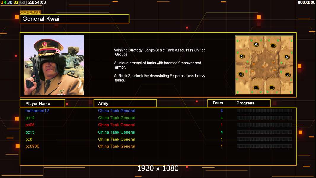This screenshot has height=178, width=316.
Task: Select player mohamed12
Action: pos(37,111)
